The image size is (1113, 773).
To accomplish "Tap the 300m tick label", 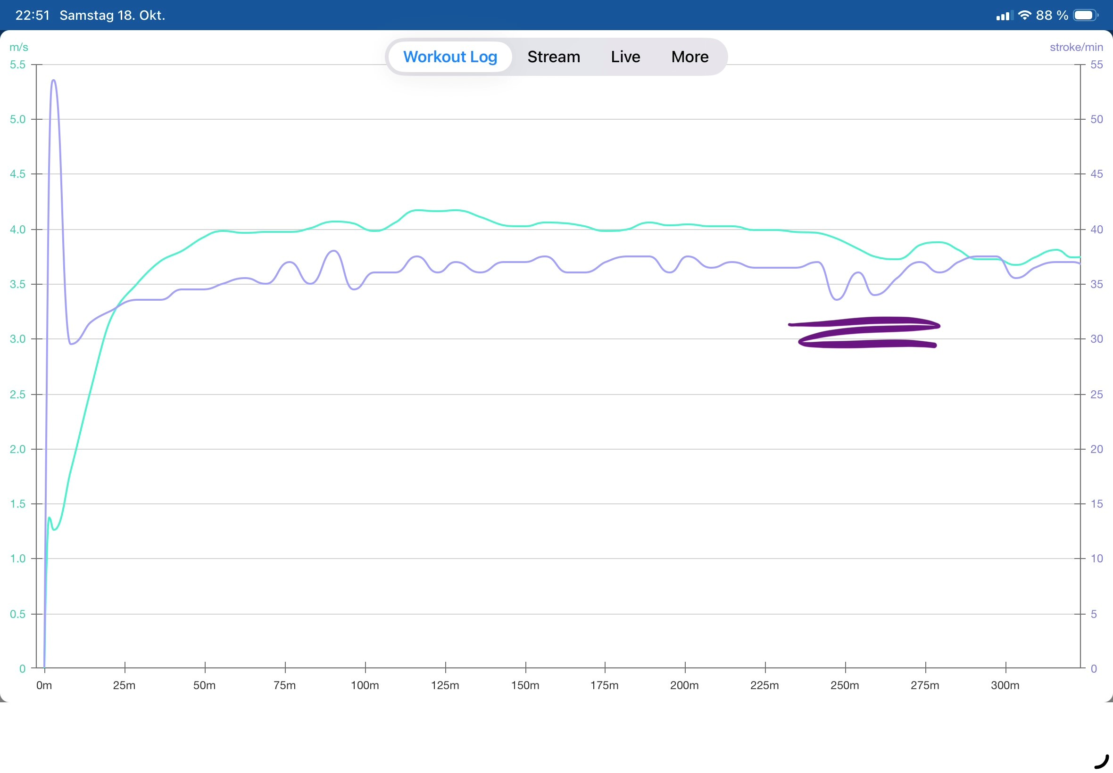I will pyautogui.click(x=1005, y=685).
